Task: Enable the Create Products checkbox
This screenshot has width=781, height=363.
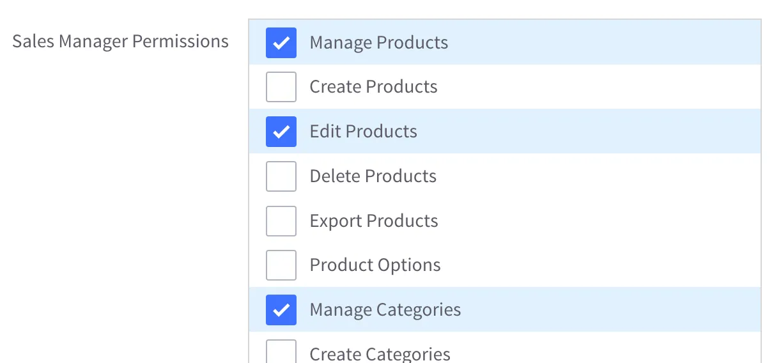Action: point(281,87)
